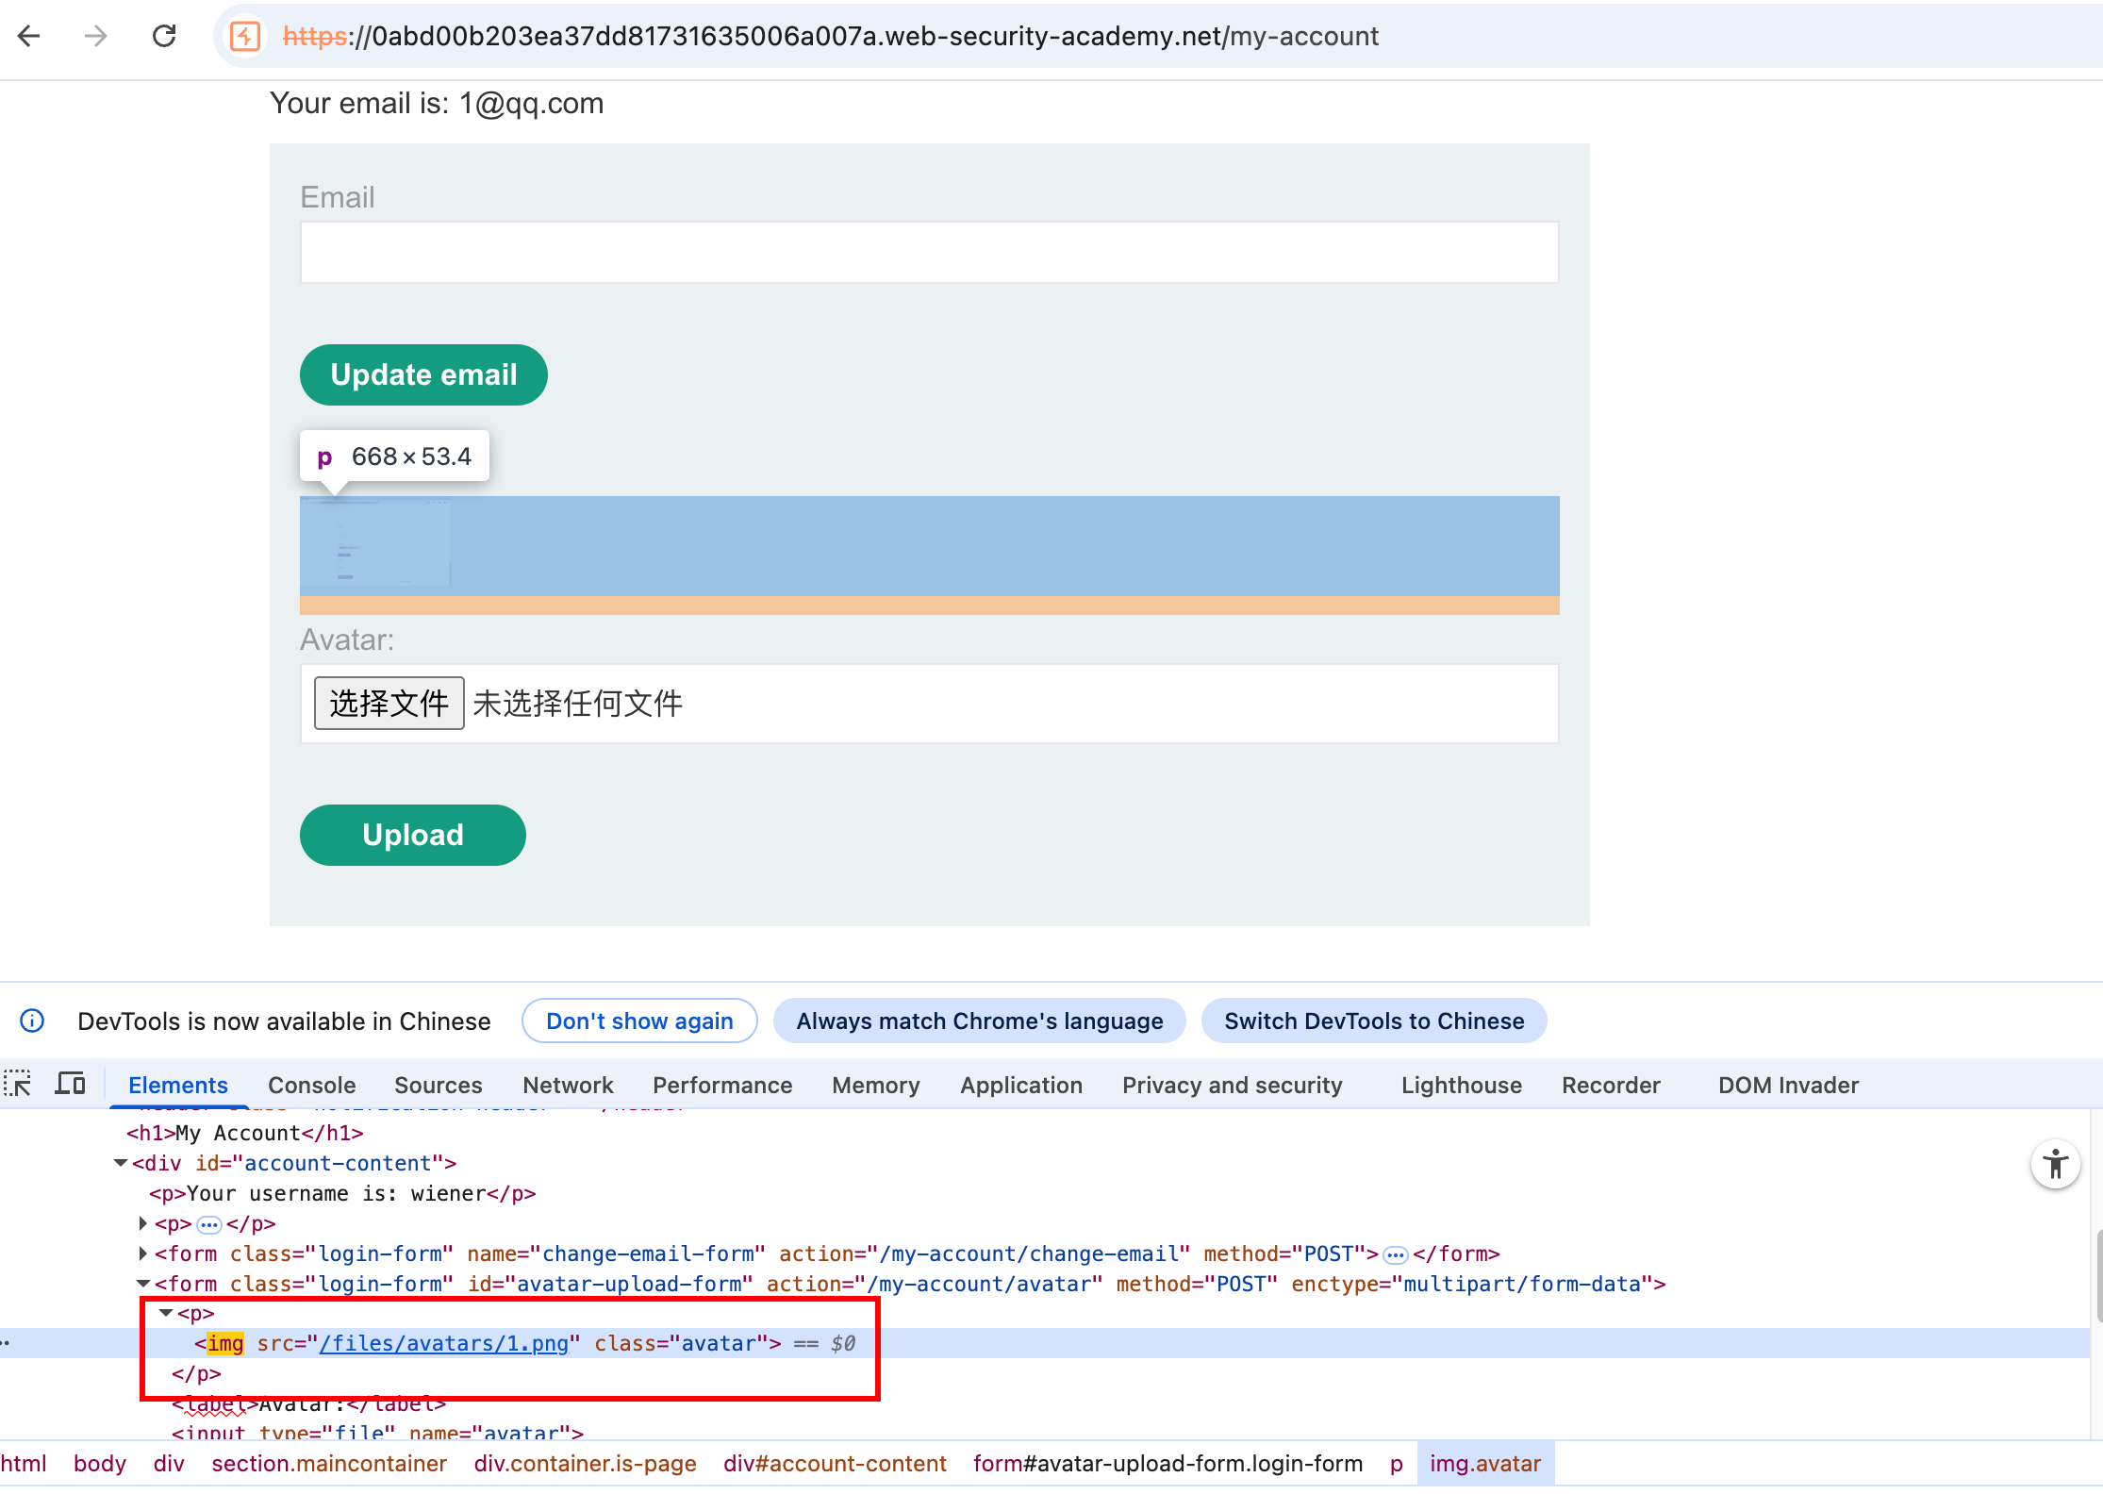Click the browser back arrow
The image size is (2103, 1494).
point(29,36)
